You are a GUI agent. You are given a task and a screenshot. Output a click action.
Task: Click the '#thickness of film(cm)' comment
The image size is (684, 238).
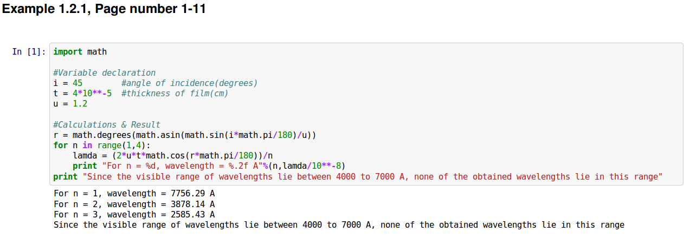[x=175, y=93]
